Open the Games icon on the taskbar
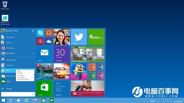The width and height of the screenshot is (184, 103). [51, 100]
